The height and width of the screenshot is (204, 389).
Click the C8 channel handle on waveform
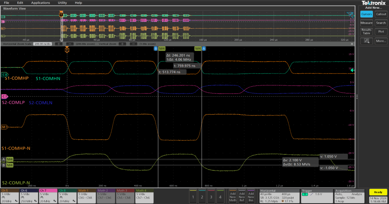pos(5,74)
